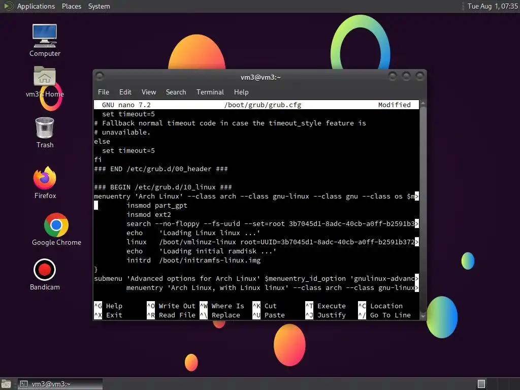Click the '### END /etc/grub.d/00_header ###' line
This screenshot has width=520, height=390.
pyautogui.click(x=161, y=169)
